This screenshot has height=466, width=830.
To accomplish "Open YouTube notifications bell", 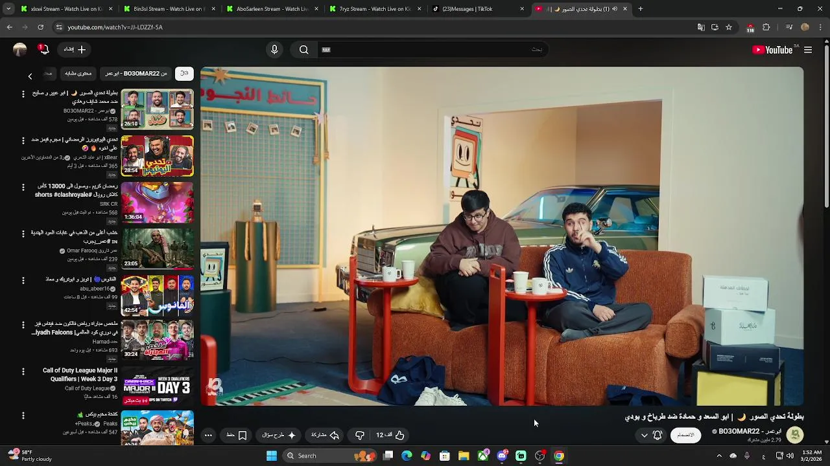I will [43, 49].
